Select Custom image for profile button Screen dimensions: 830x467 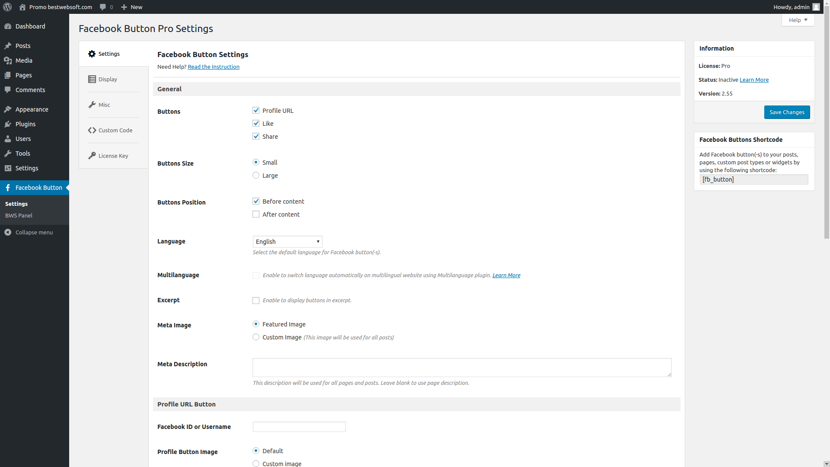(256, 464)
